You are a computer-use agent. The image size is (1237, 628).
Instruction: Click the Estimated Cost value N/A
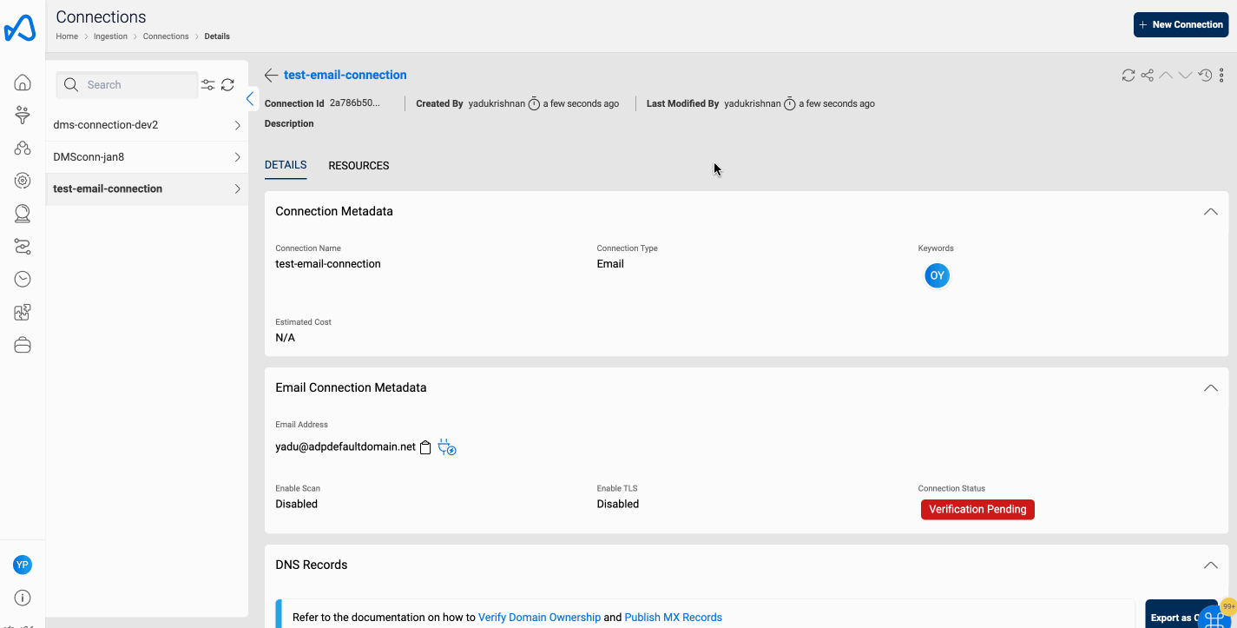pos(286,338)
